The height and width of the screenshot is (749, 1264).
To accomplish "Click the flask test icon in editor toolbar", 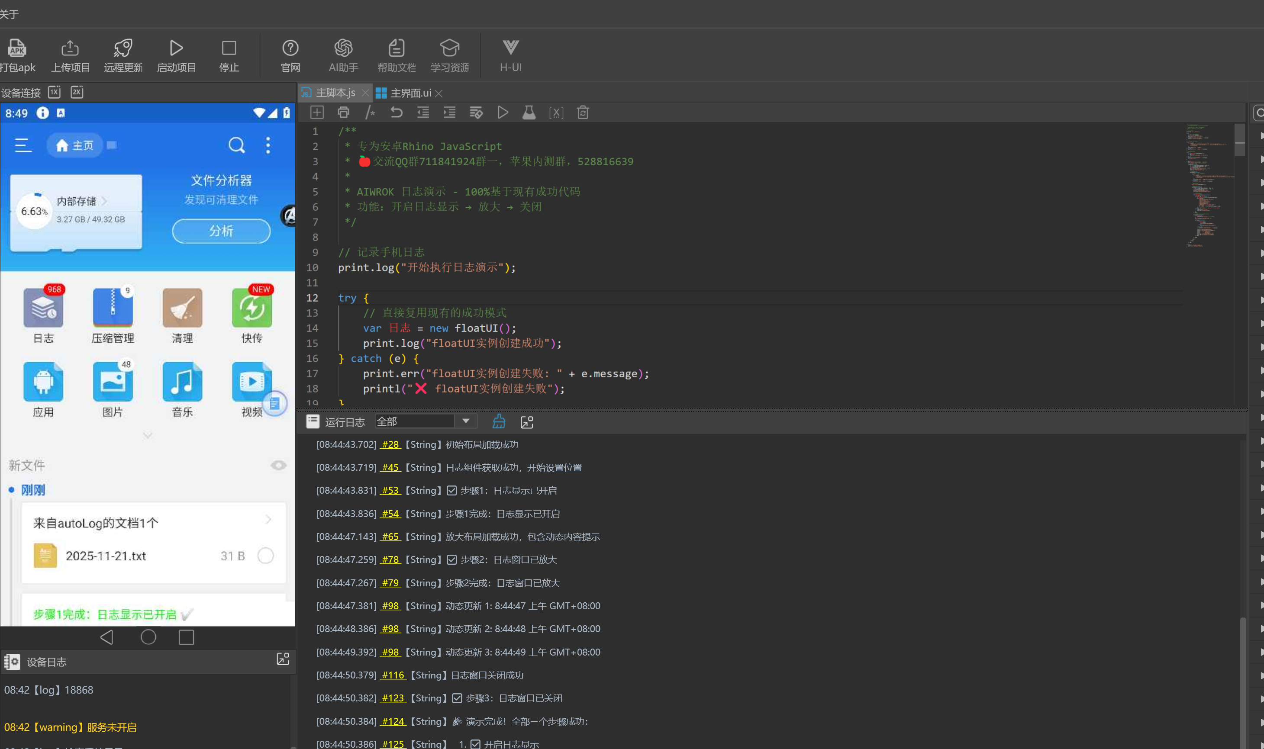I will point(529,112).
